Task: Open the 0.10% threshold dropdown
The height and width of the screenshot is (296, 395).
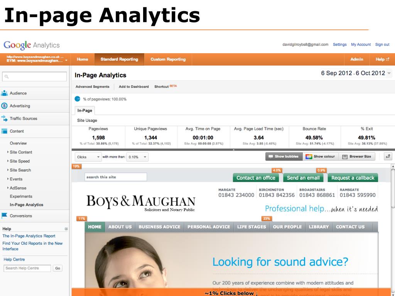Action: coord(137,157)
